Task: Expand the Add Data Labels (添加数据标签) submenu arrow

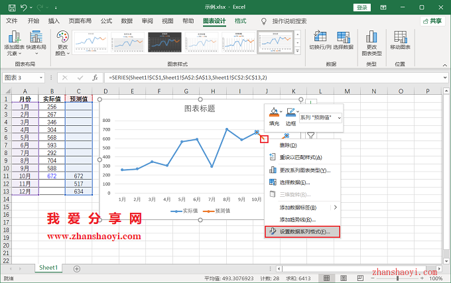Action: click(336, 207)
